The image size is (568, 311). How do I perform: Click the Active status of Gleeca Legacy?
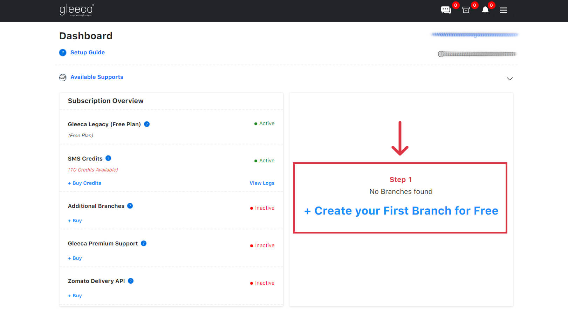tap(265, 123)
